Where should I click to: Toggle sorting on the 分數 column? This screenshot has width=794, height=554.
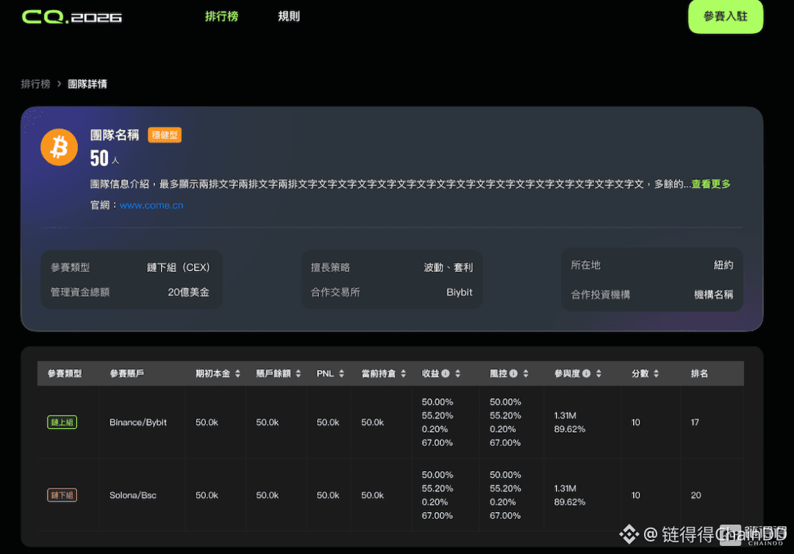[x=657, y=373]
